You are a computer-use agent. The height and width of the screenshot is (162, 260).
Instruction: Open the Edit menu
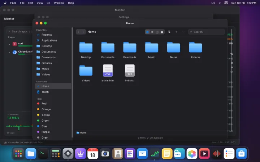tap(30, 3)
